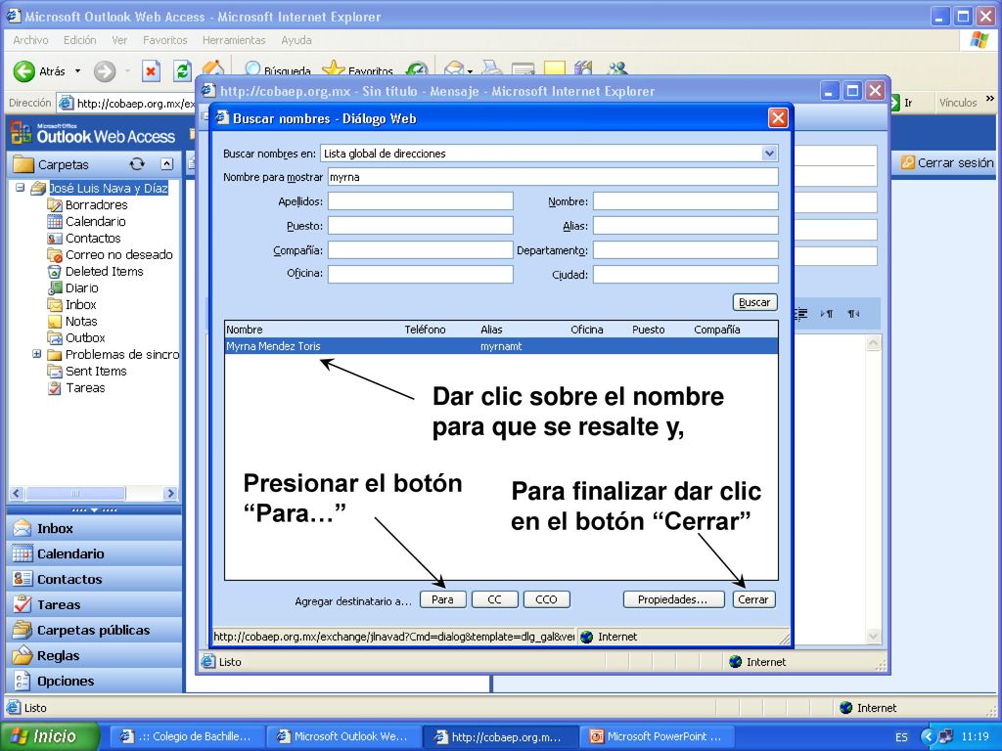This screenshot has height=751, width=1002.
Task: Switch to Colegio de Bachille... taskbar item
Action: pos(188,736)
